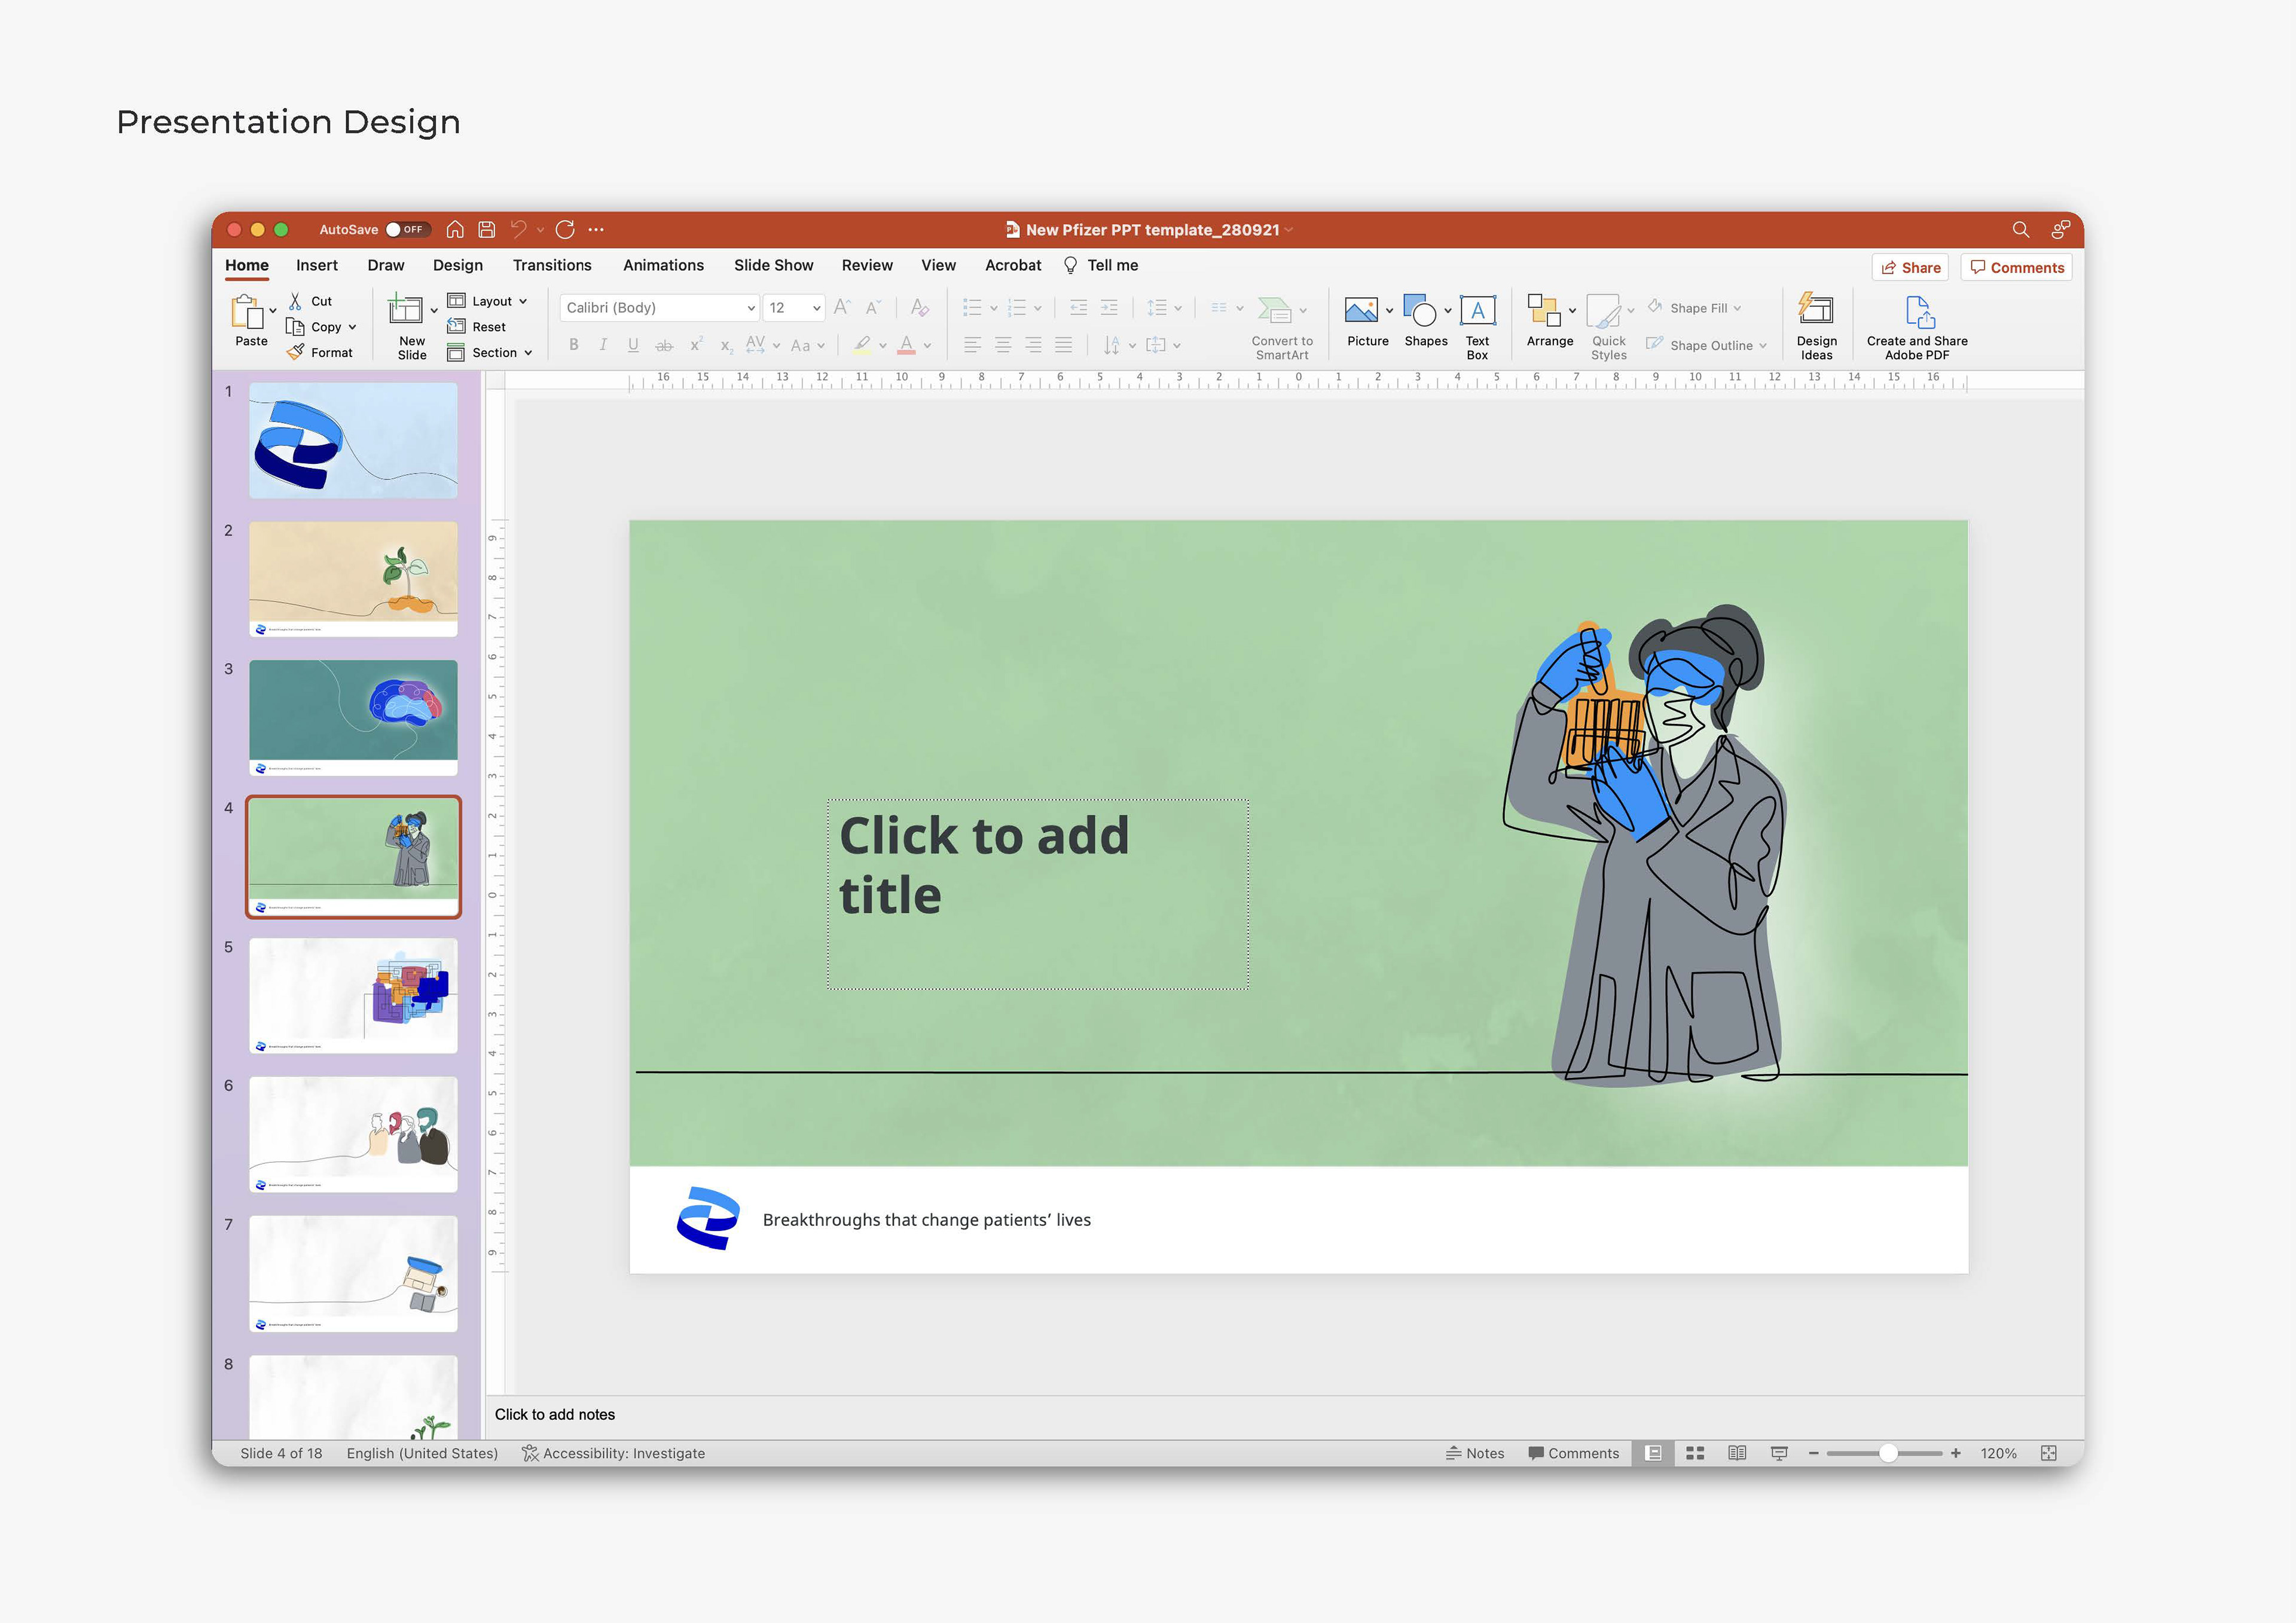Switch to Reading View
2296x1623 pixels.
click(1737, 1453)
